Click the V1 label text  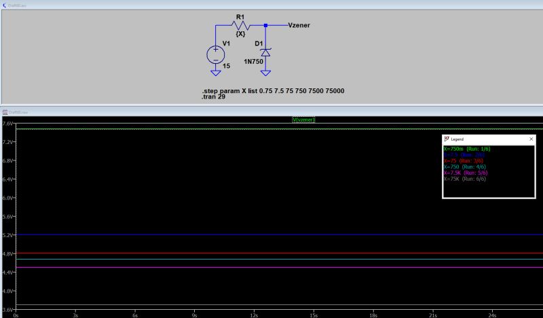click(x=226, y=43)
